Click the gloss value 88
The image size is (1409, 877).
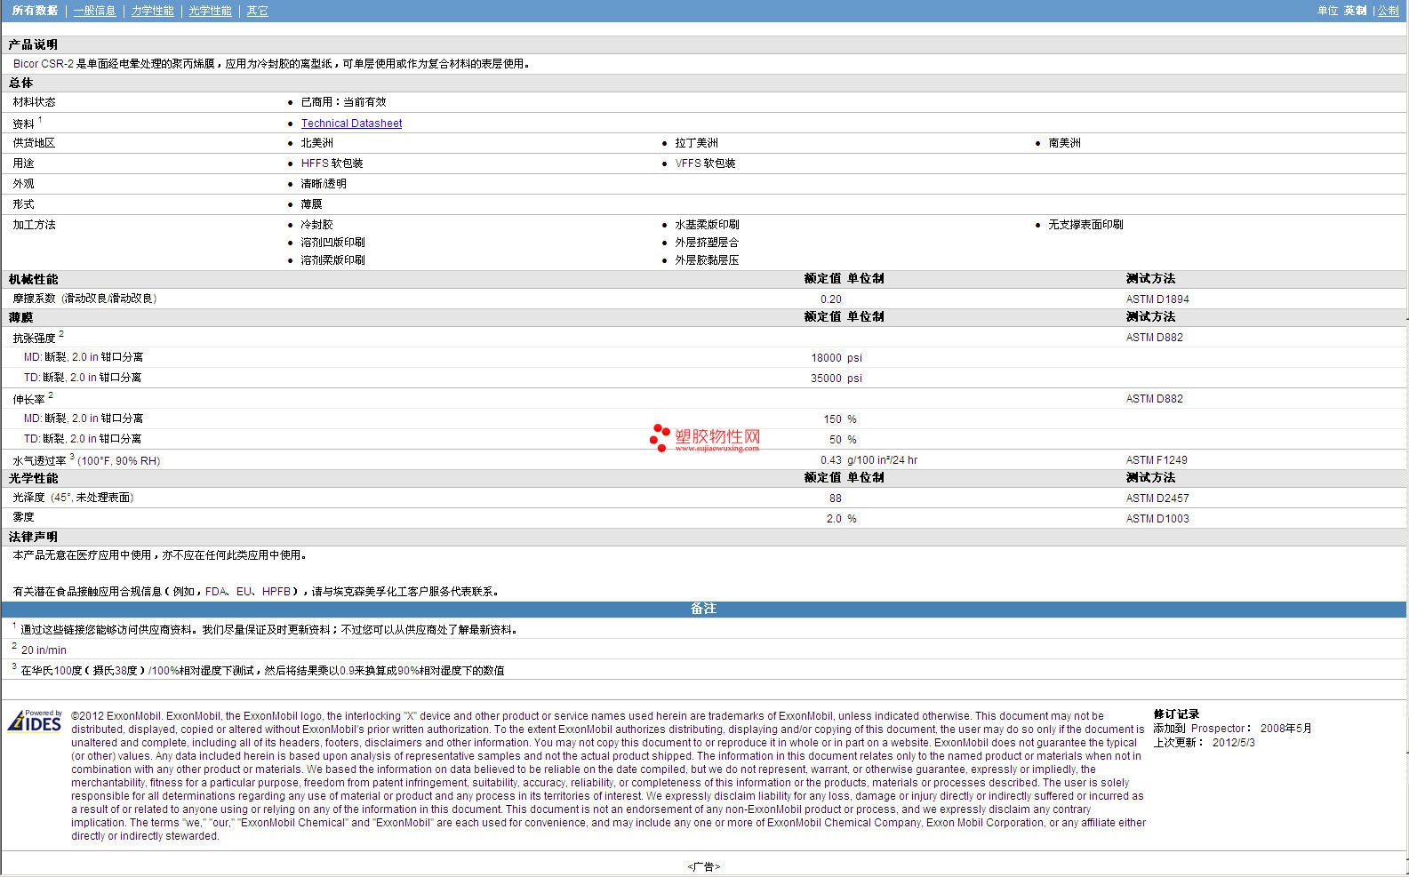835,498
